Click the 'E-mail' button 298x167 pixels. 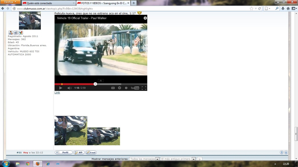pos(91,152)
